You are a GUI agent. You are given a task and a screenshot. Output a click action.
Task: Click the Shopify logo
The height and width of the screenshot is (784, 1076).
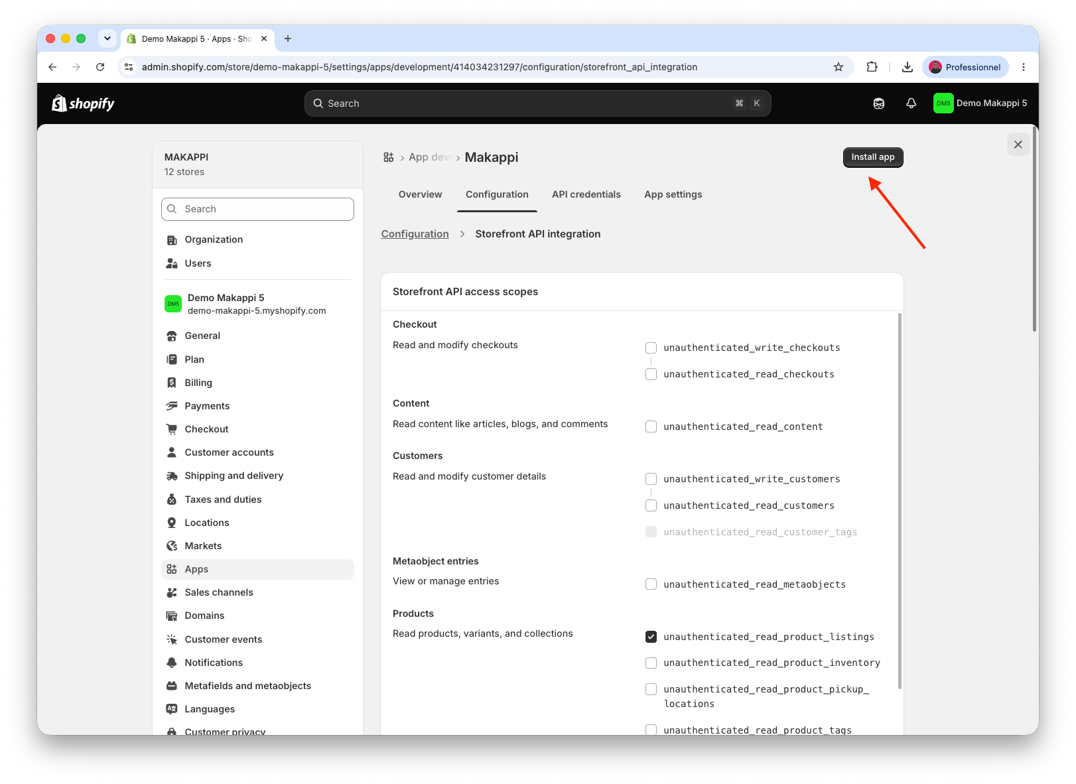pyautogui.click(x=83, y=103)
